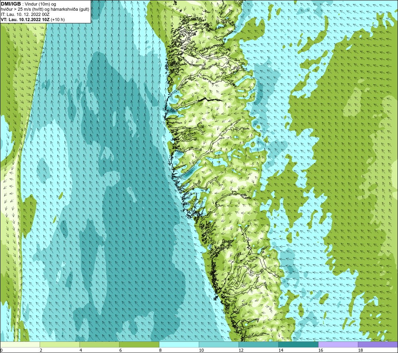
Task: Click the scale label '14'
Action: click(x=281, y=350)
